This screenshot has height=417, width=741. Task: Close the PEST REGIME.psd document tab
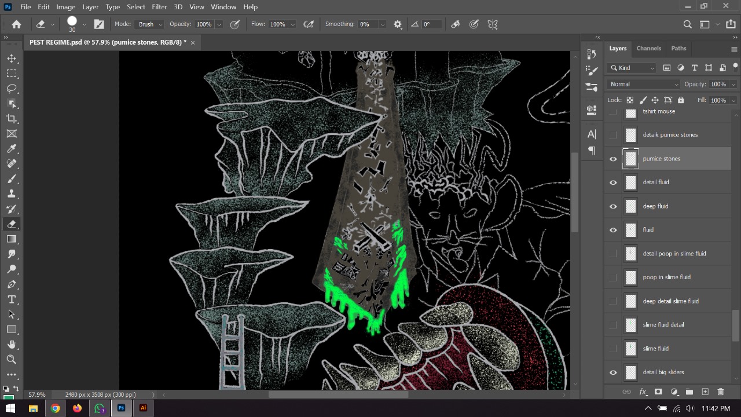(193, 42)
